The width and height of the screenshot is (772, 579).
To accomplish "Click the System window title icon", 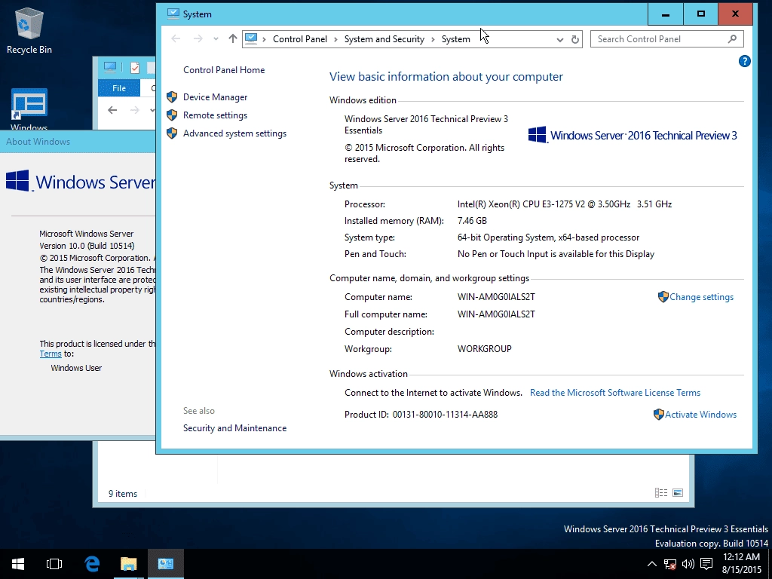I will coord(173,14).
